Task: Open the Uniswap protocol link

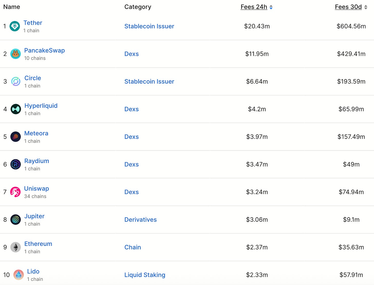Action: pyautogui.click(x=36, y=189)
